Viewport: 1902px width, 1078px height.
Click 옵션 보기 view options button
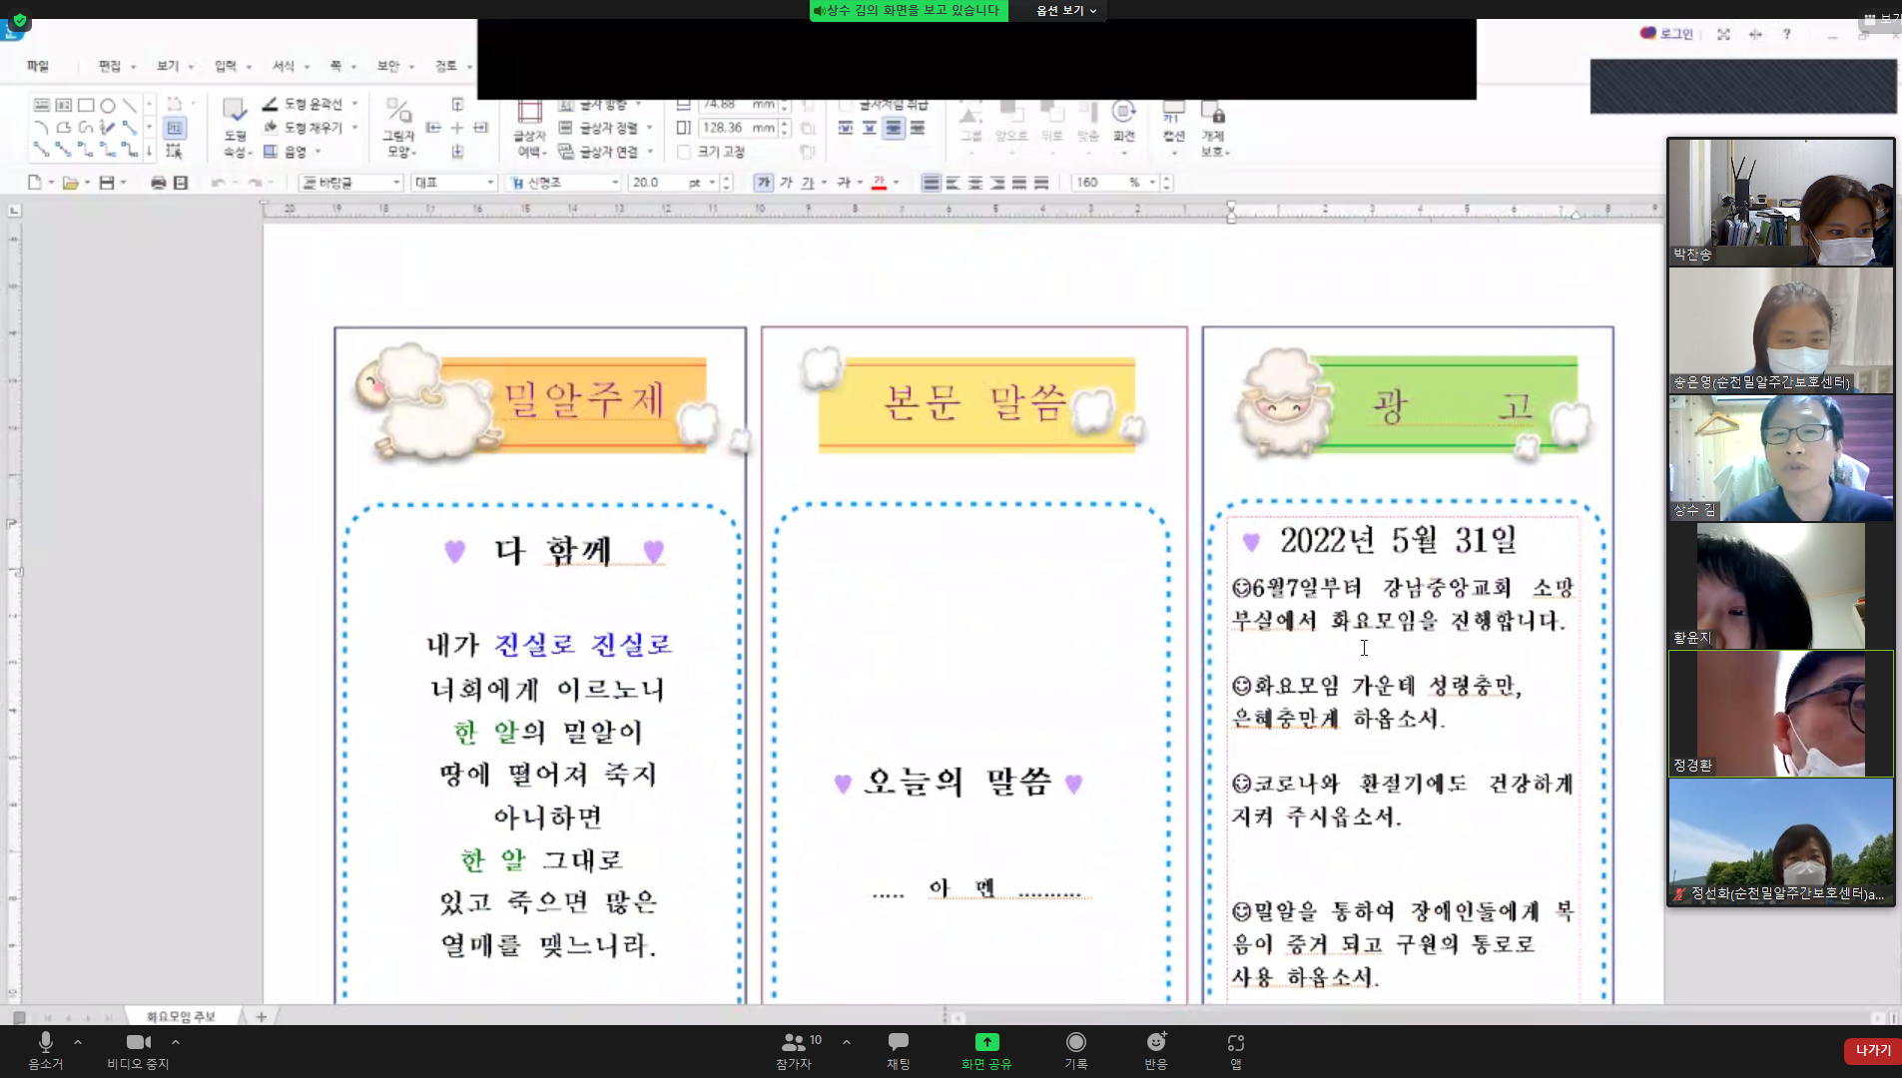[x=1065, y=10]
